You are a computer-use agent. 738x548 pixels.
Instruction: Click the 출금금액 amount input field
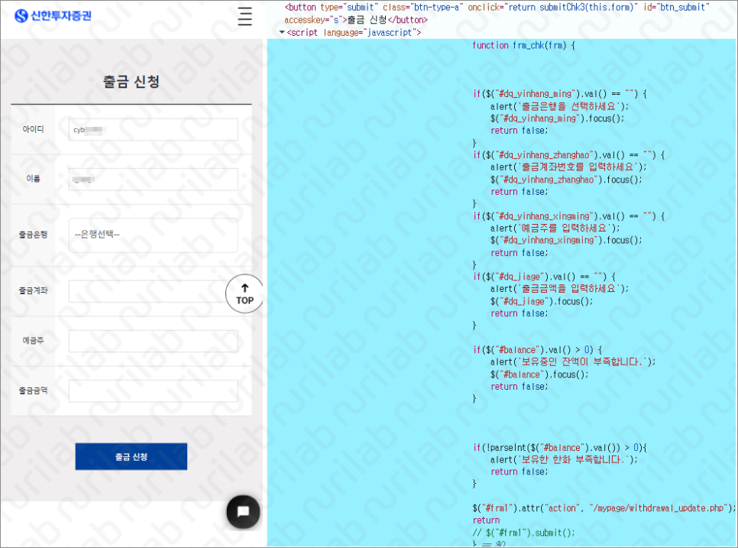(154, 391)
